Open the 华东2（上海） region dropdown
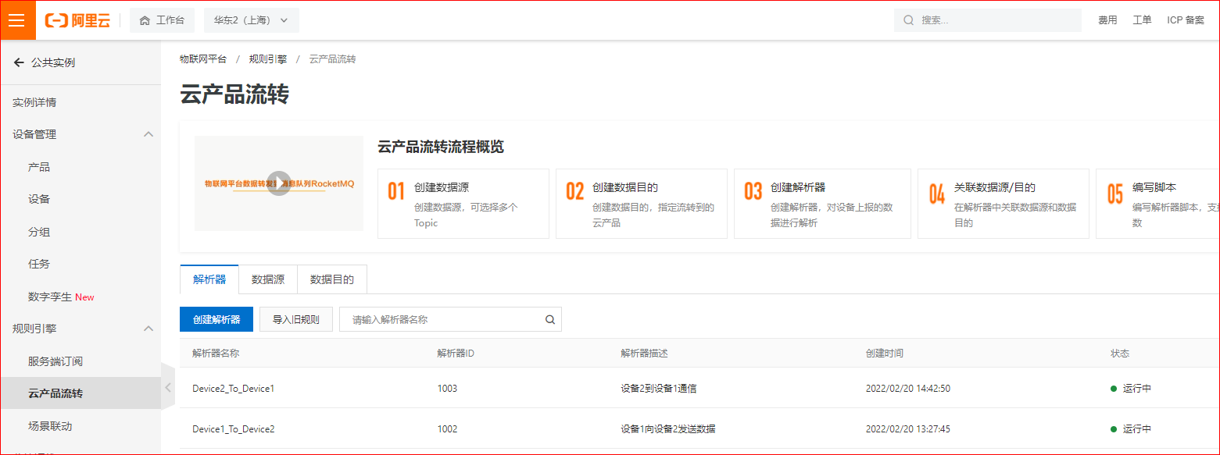The height and width of the screenshot is (455, 1220). (251, 20)
